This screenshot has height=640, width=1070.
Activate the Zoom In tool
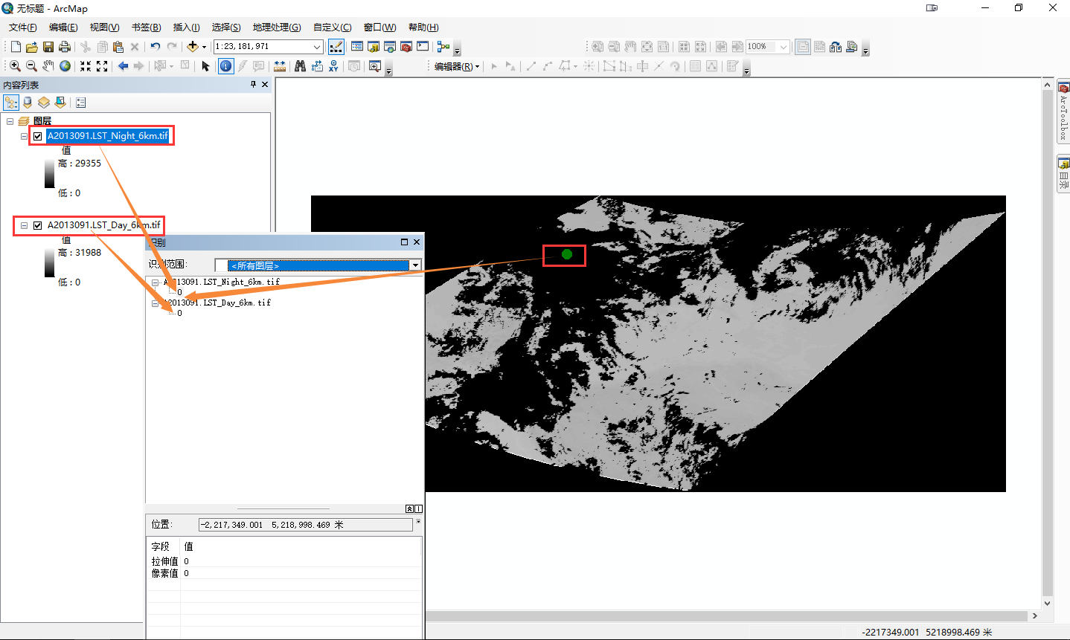tap(14, 65)
